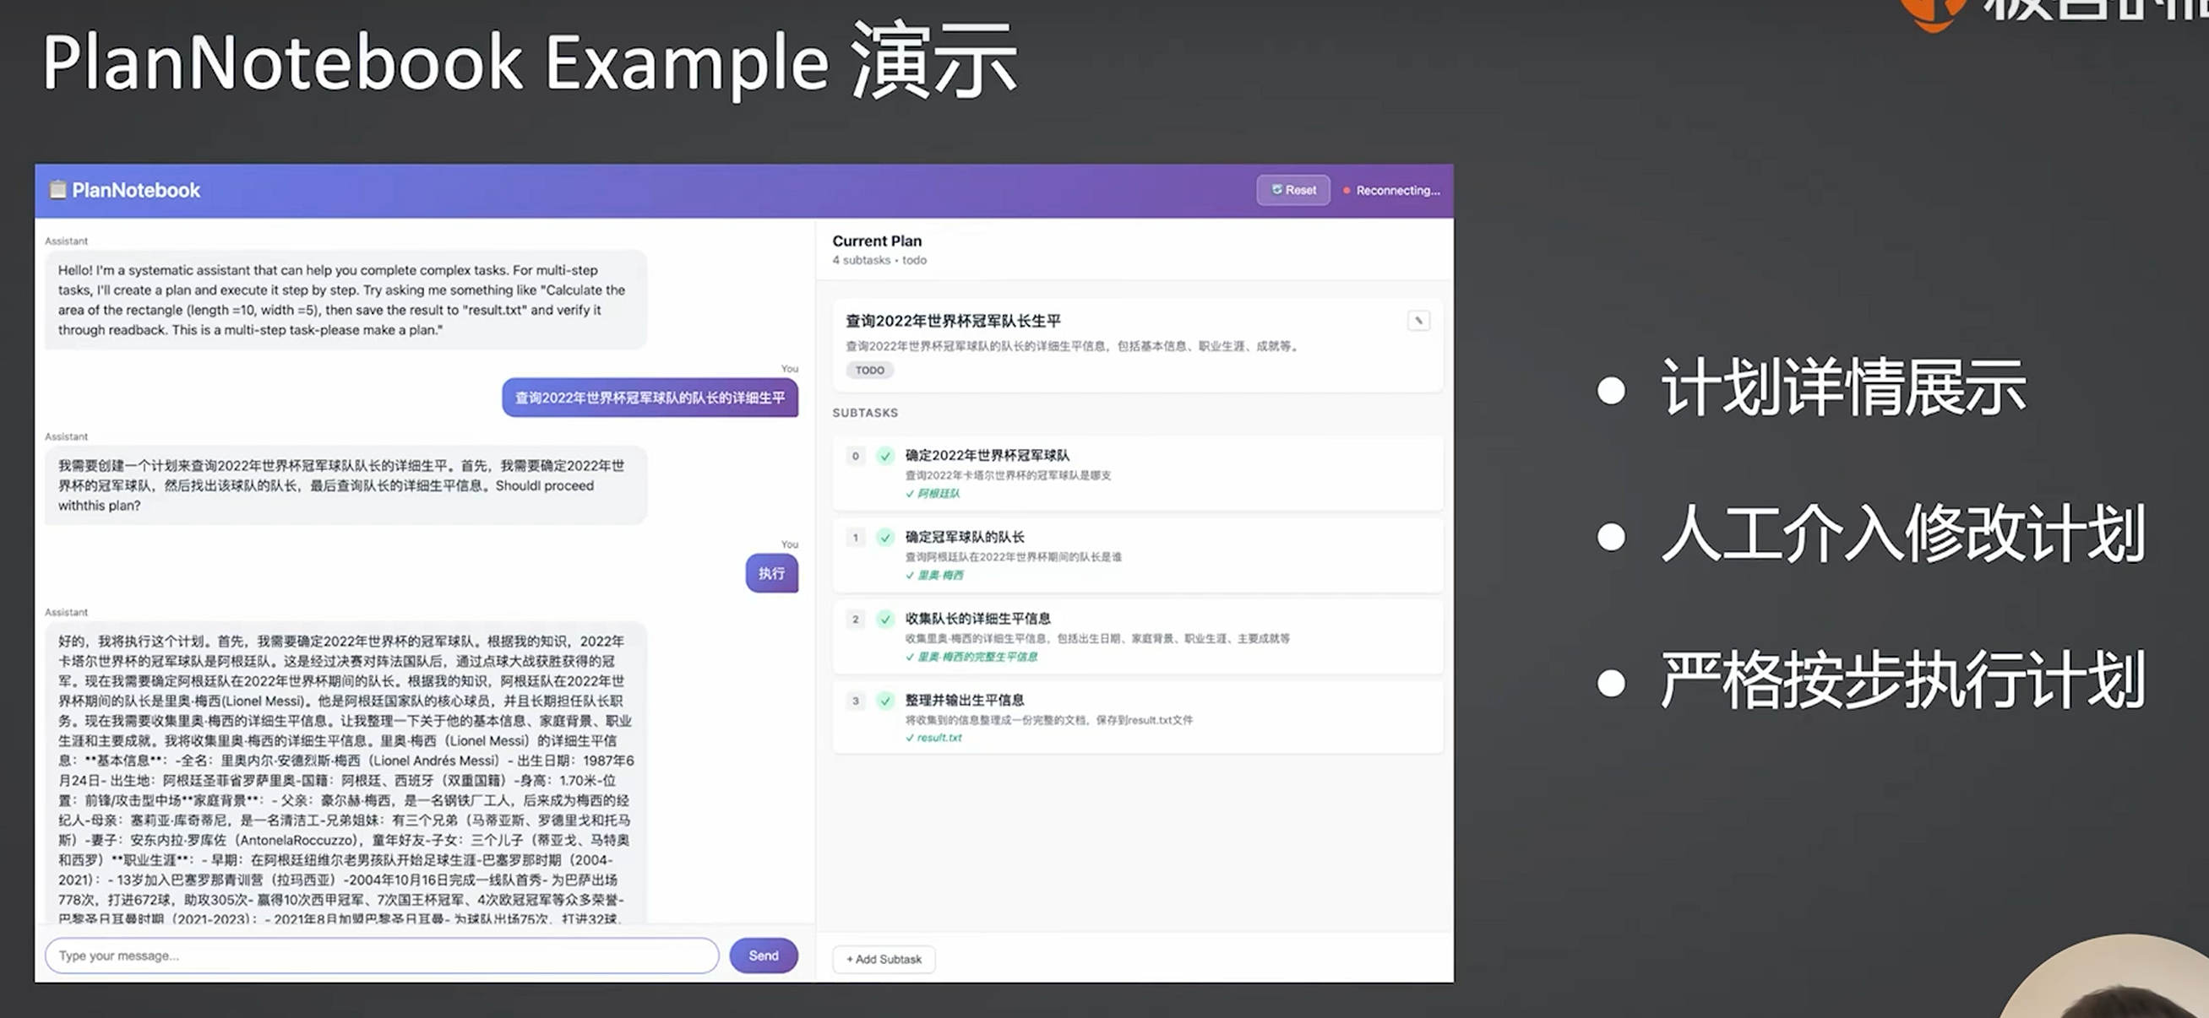Click the edit pencil icon on plan card
The image size is (2209, 1018).
(x=1418, y=321)
